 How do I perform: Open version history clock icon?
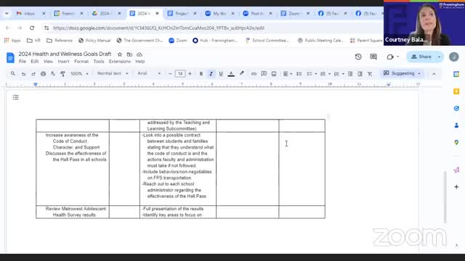(x=358, y=57)
